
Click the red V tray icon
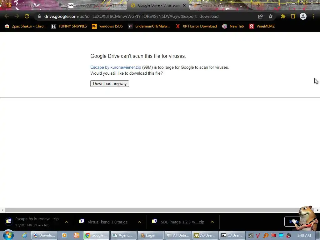[258, 236]
